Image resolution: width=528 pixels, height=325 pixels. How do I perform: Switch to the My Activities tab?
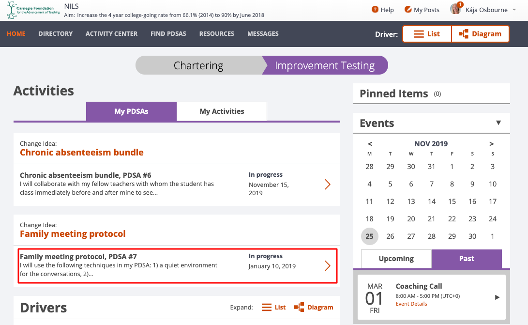pos(222,111)
